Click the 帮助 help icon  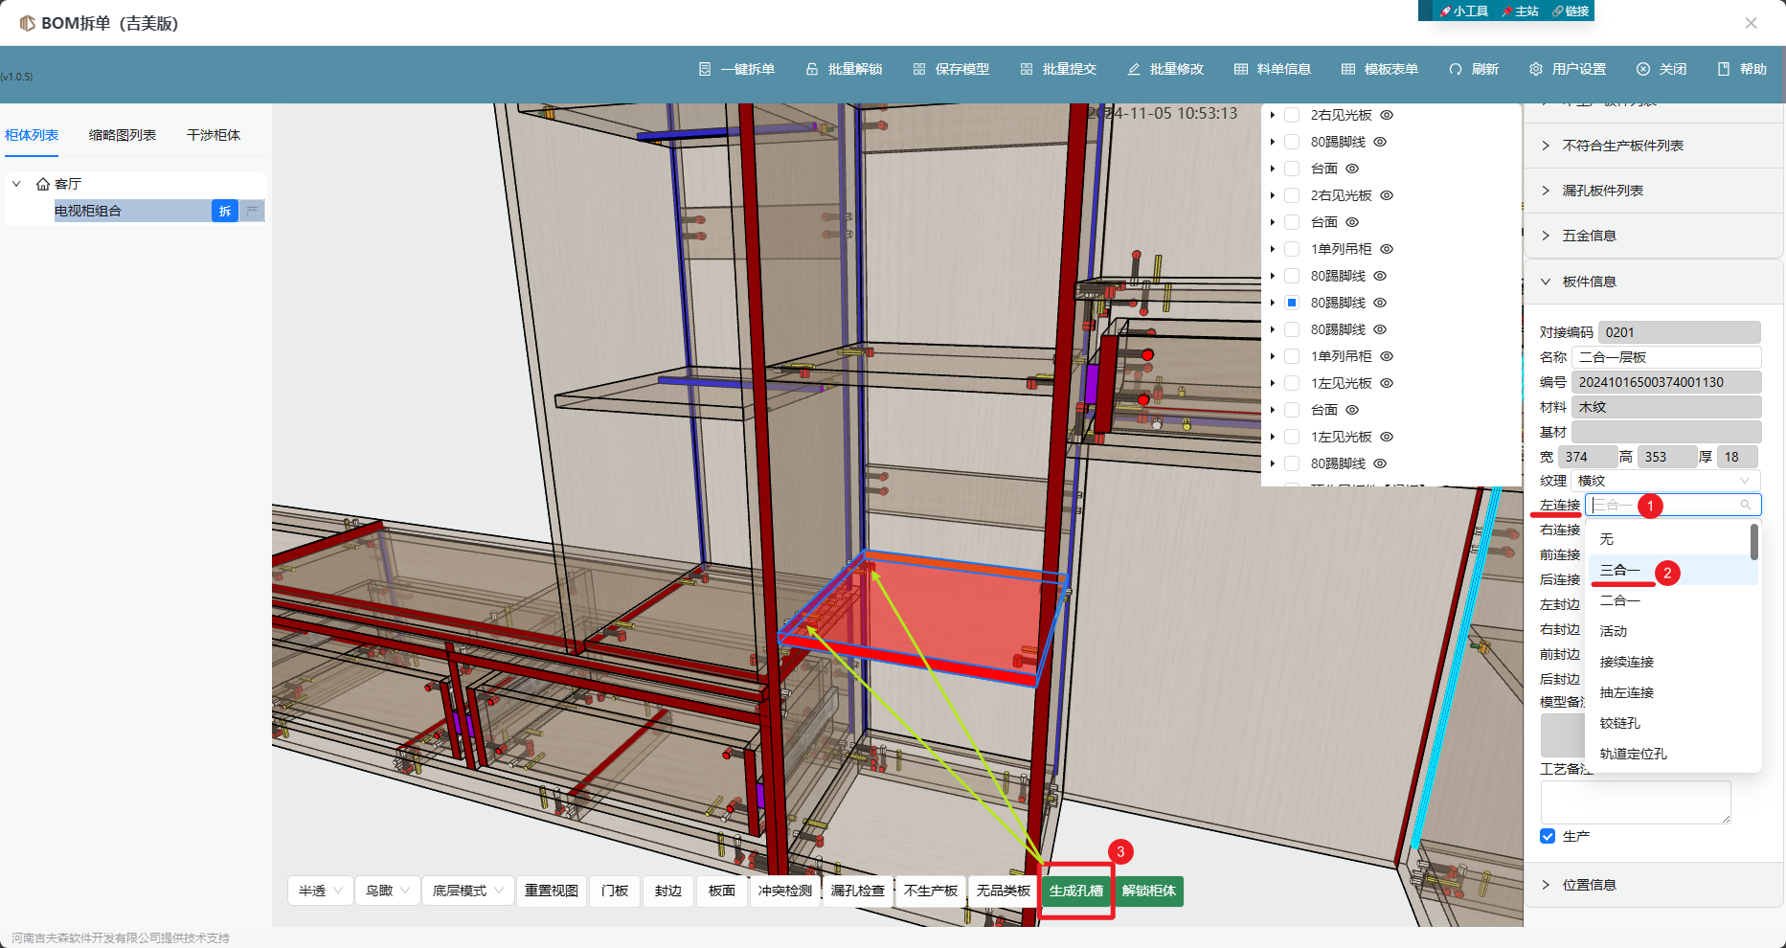click(1724, 69)
